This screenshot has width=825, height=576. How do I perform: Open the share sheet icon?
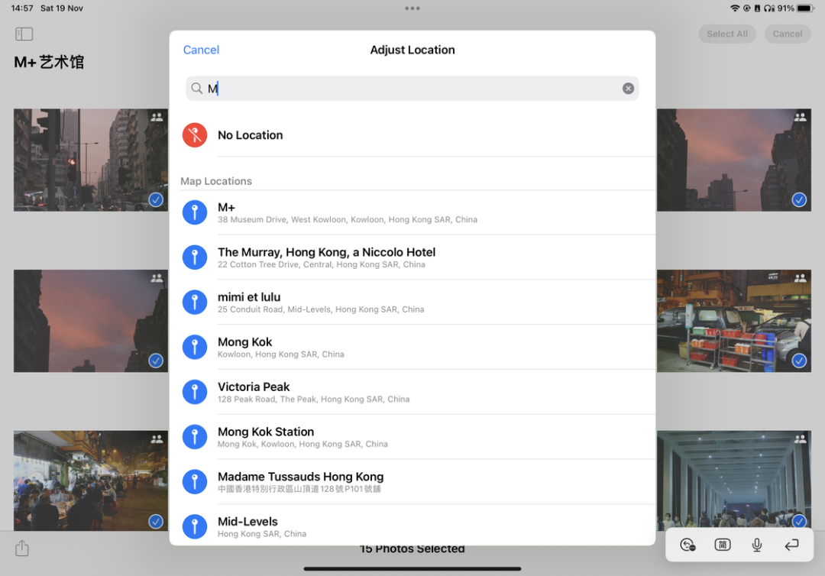tap(22, 548)
